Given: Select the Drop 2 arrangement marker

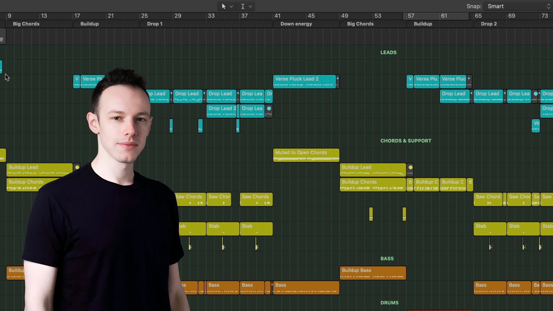Looking at the screenshot, I should 489,24.
